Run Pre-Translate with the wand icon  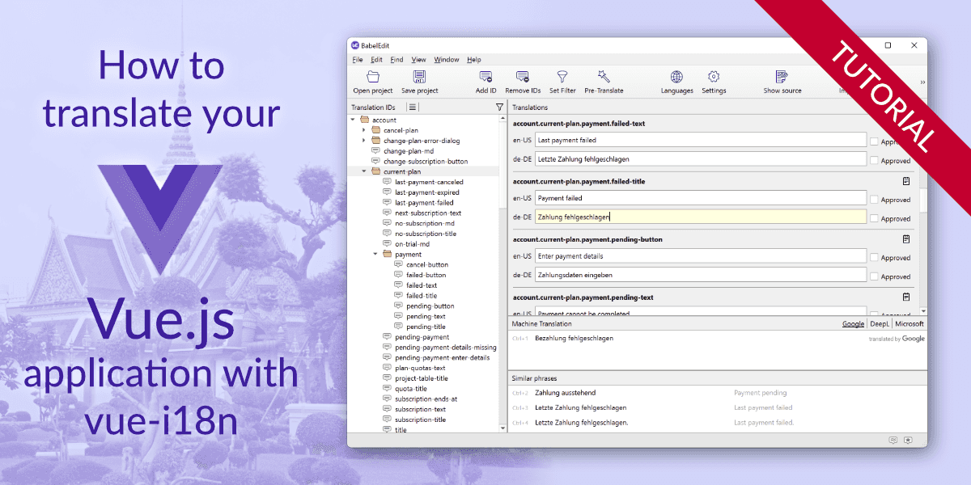pyautogui.click(x=604, y=78)
